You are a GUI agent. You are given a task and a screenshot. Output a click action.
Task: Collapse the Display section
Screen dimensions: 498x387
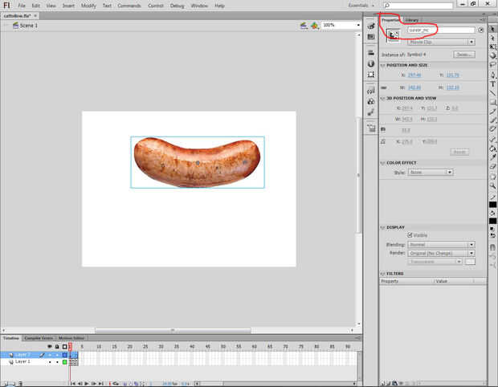(382, 227)
